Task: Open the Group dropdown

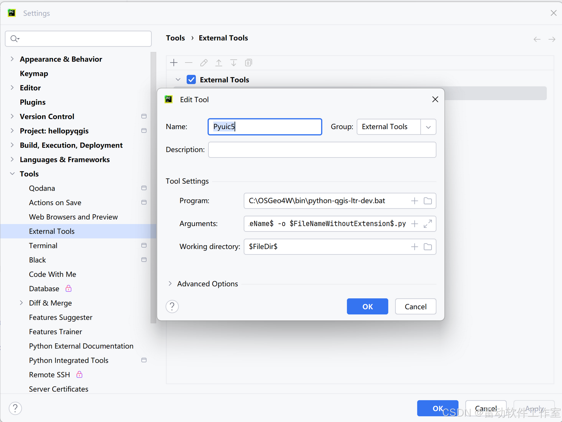Action: [x=428, y=127]
